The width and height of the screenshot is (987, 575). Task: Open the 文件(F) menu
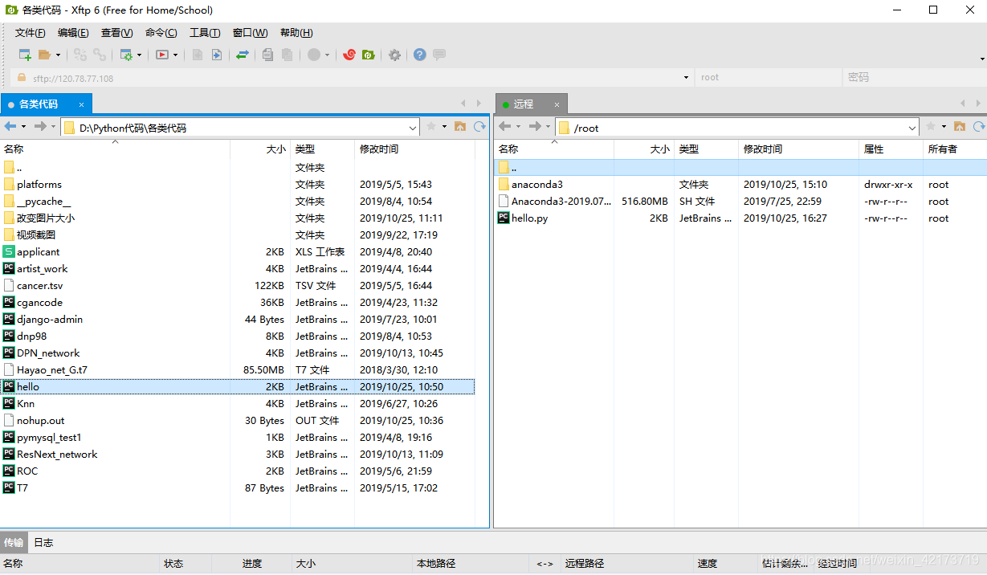tap(31, 33)
